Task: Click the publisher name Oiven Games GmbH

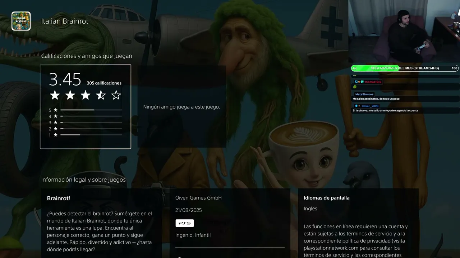Action: [198, 198]
